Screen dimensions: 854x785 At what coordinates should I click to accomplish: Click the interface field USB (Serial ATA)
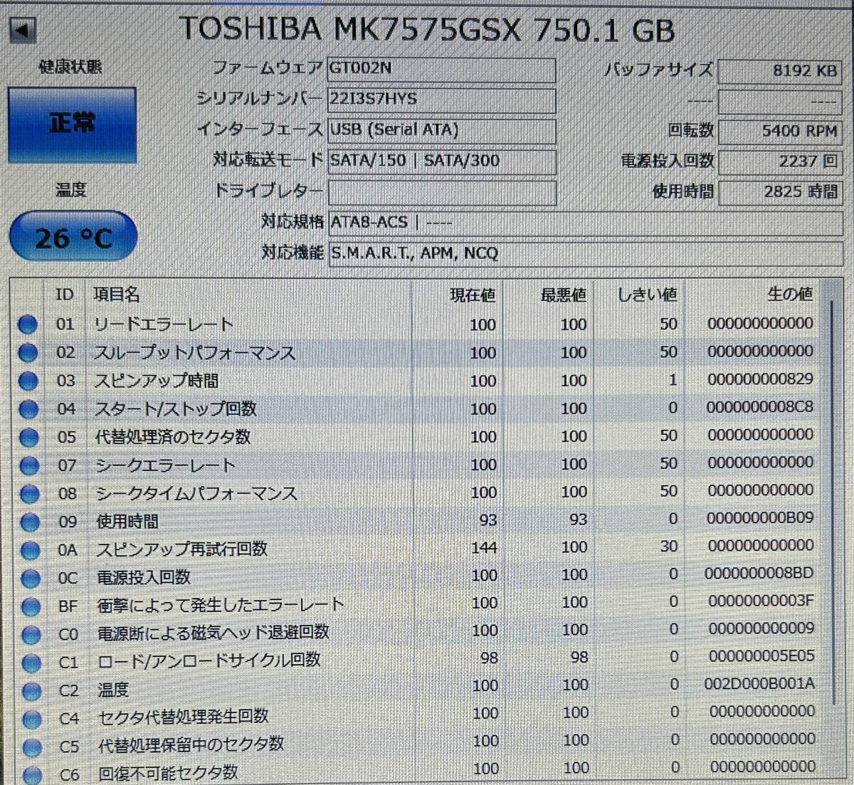(441, 131)
